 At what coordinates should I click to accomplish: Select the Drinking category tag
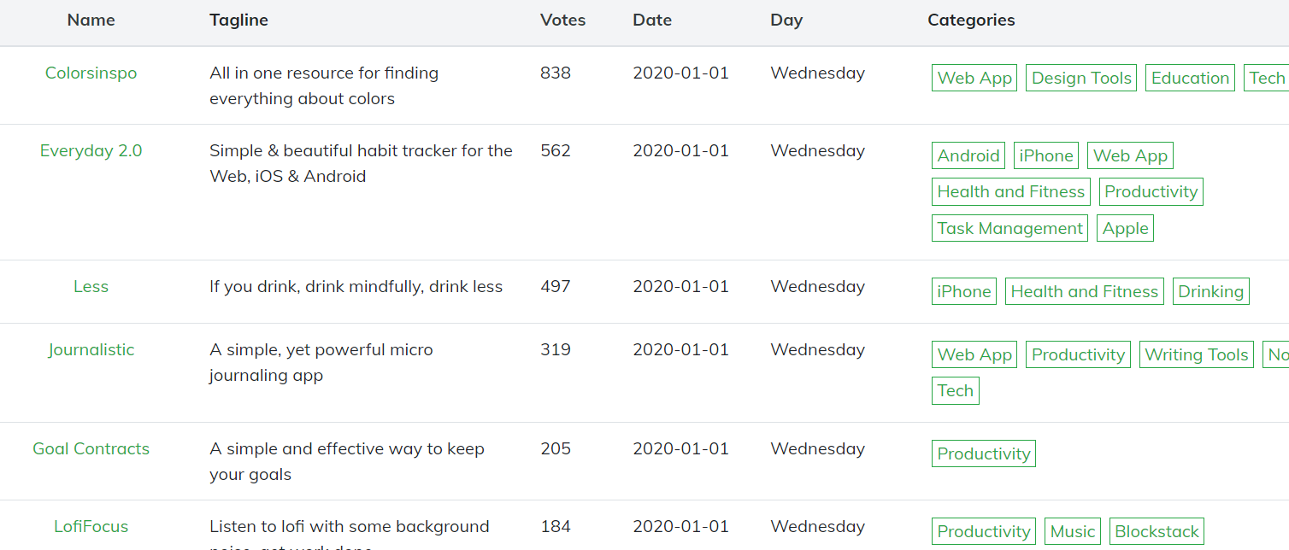(1210, 291)
